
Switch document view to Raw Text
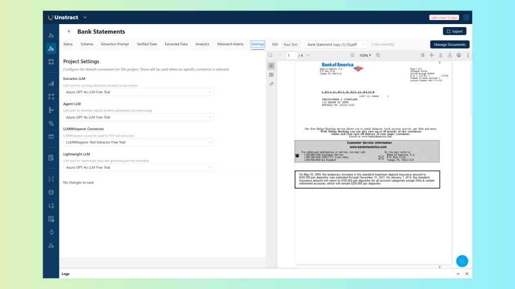point(290,45)
